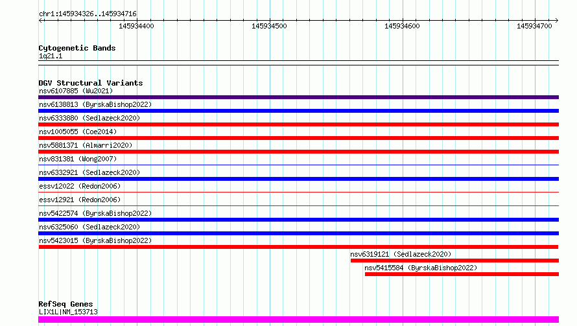This screenshot has width=577, height=326.
Task: Click variant label nsv5881371 (Almarri2020)
Action: (86, 145)
